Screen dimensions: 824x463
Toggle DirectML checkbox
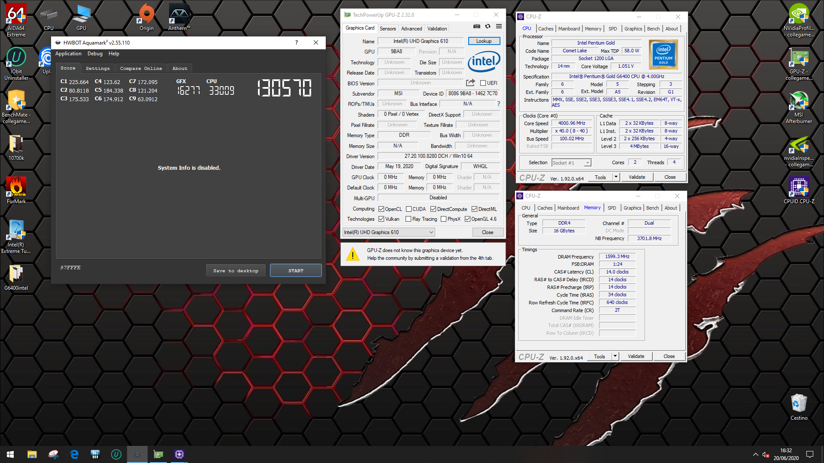coord(474,209)
